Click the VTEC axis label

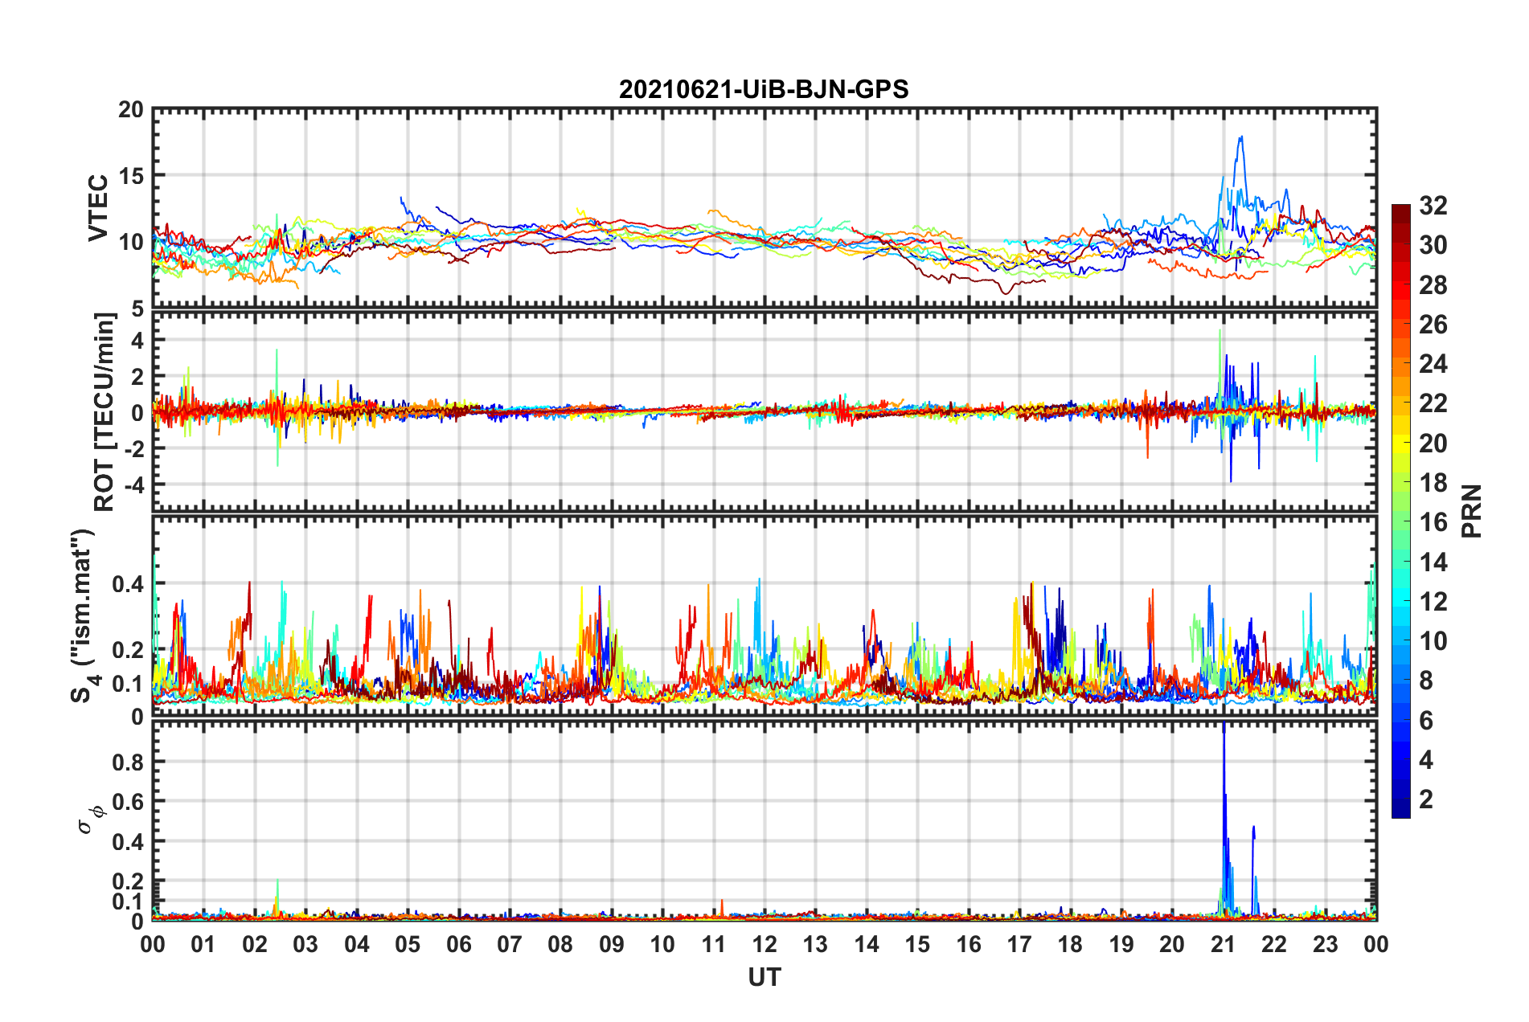click(98, 208)
